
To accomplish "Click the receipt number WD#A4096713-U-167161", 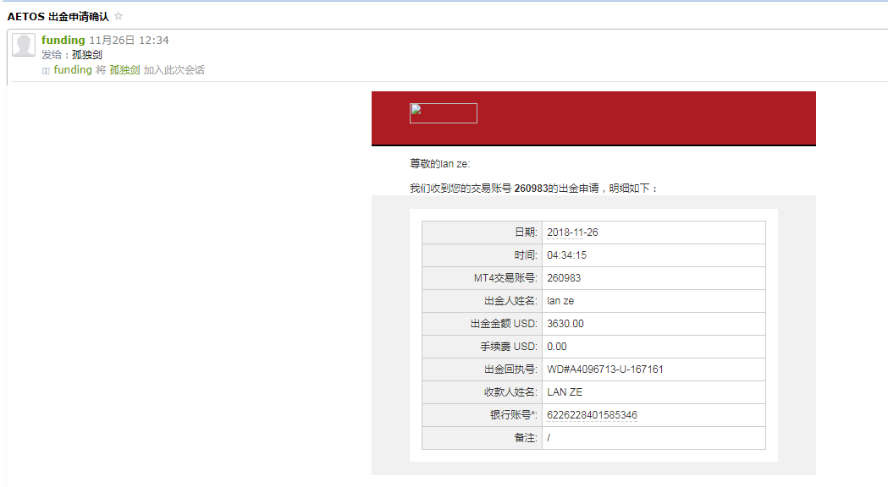I will pyautogui.click(x=605, y=369).
